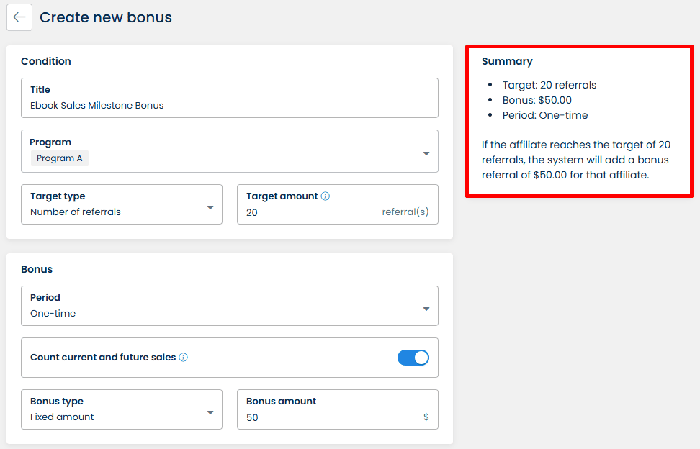Screen dimensions: 700x449
Task: Disable Count current and future sales switch
Action: (413, 358)
